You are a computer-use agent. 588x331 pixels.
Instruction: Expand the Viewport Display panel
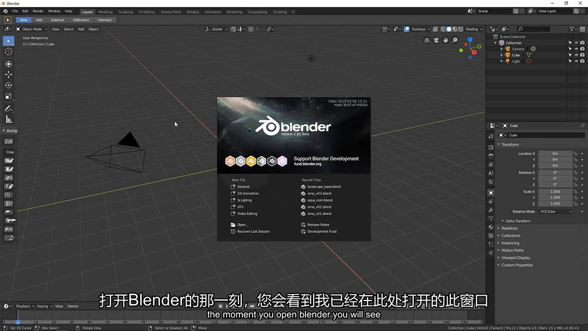(516, 258)
